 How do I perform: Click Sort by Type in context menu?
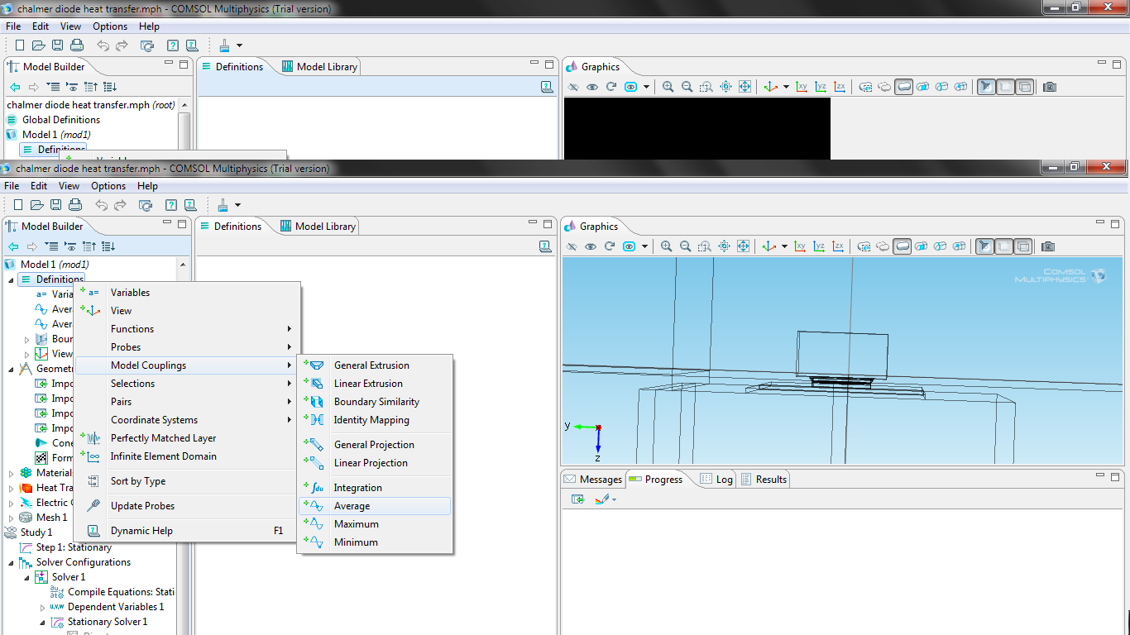[187, 481]
